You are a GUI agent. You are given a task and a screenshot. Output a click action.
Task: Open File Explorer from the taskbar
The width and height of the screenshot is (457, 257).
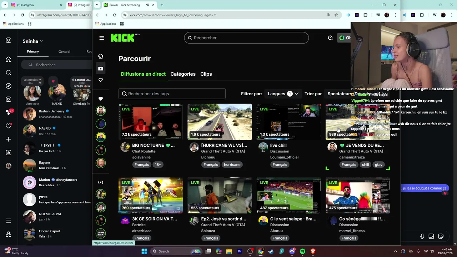tap(229, 251)
